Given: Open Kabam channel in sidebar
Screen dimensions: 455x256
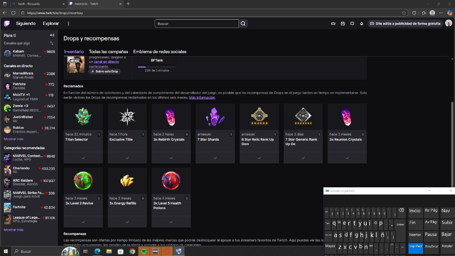Looking at the screenshot, I should click(29, 53).
